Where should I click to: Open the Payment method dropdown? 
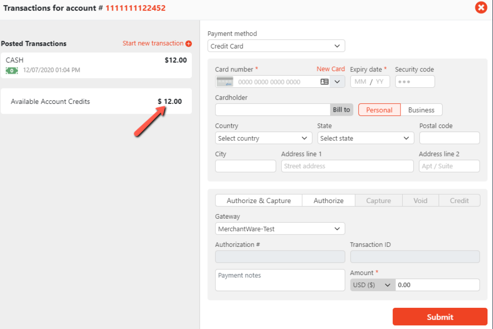[x=276, y=46]
